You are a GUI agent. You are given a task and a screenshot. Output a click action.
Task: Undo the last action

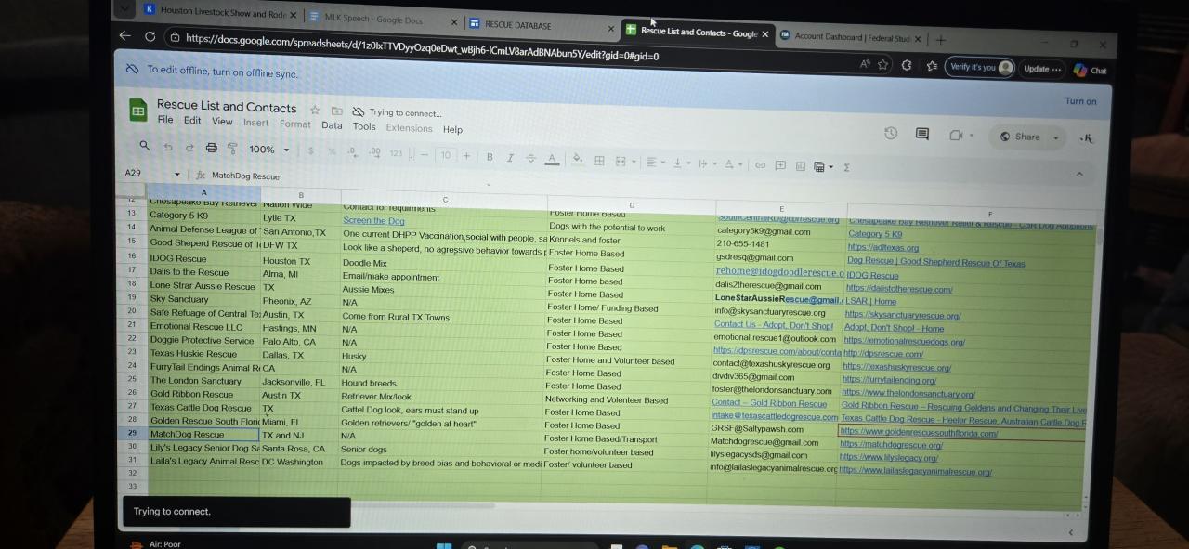(168, 148)
